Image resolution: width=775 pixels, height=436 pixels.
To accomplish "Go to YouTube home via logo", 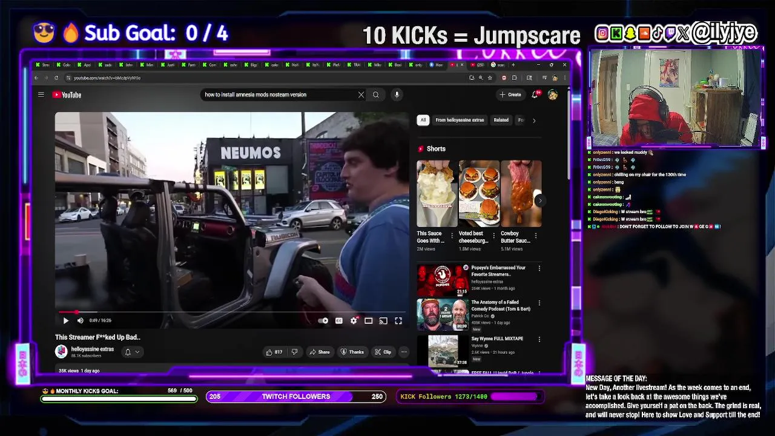I will tap(67, 94).
